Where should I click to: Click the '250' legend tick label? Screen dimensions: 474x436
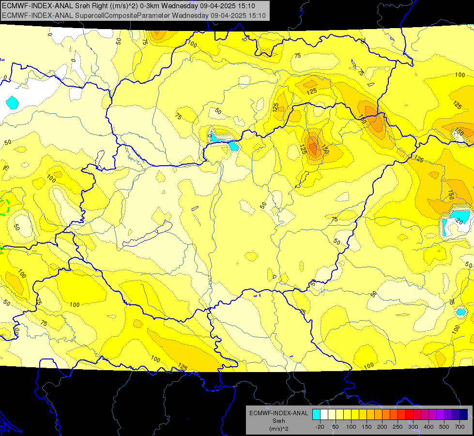pos(398,427)
